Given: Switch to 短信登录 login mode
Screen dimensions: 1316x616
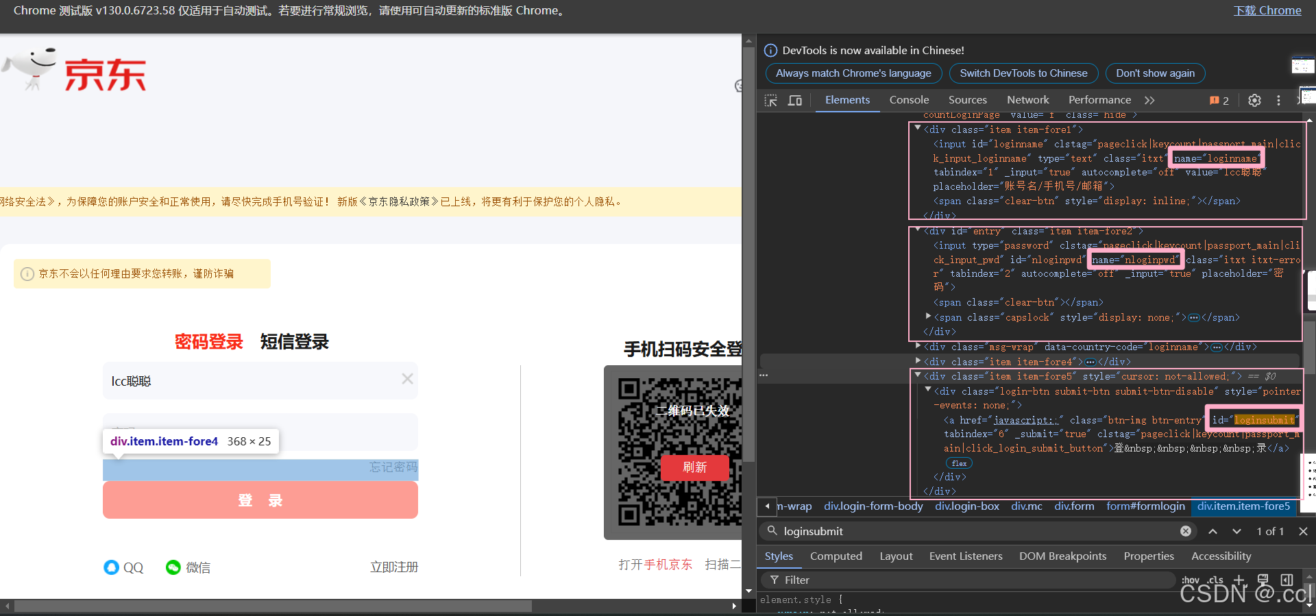Looking at the screenshot, I should tap(295, 342).
